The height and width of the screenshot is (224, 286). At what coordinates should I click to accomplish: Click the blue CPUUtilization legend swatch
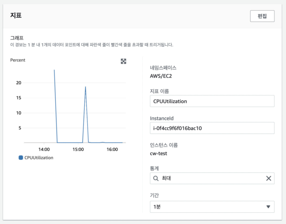[21, 158]
